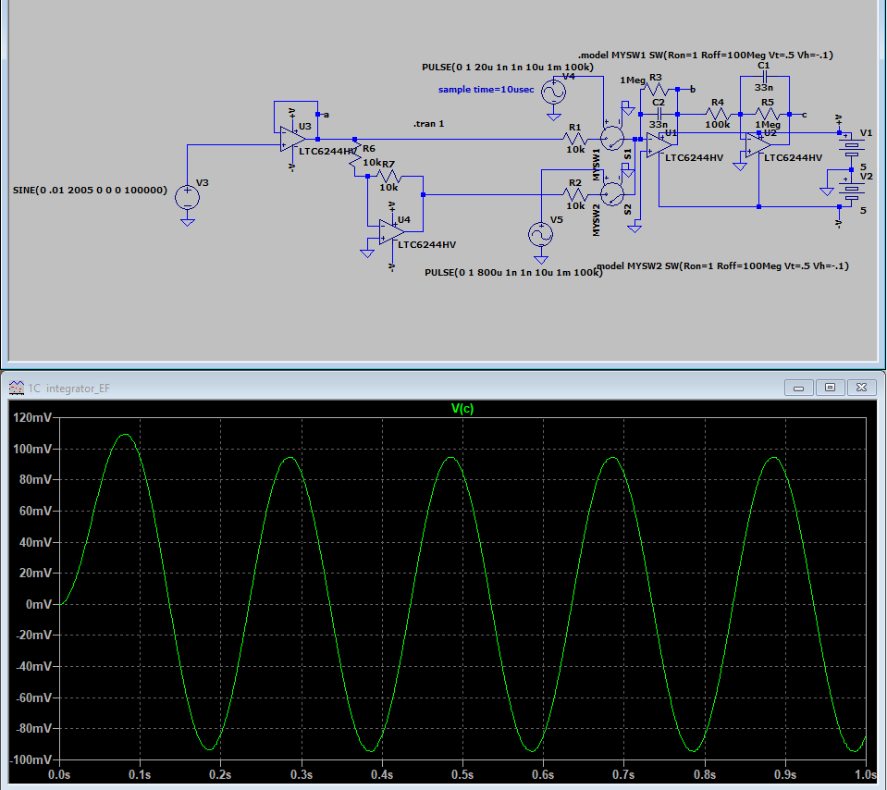Click the V(c) trace label
The image size is (887, 790).
click(x=462, y=409)
